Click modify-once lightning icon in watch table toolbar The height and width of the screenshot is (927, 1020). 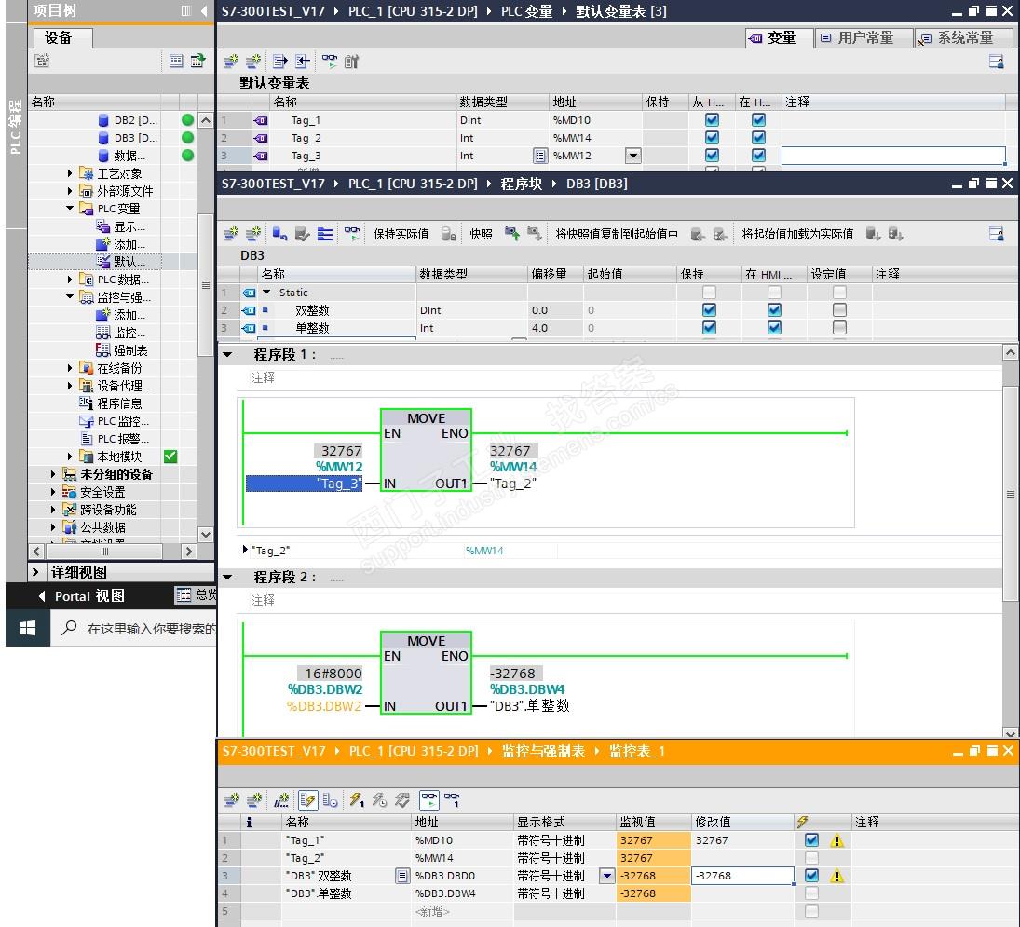(x=357, y=799)
